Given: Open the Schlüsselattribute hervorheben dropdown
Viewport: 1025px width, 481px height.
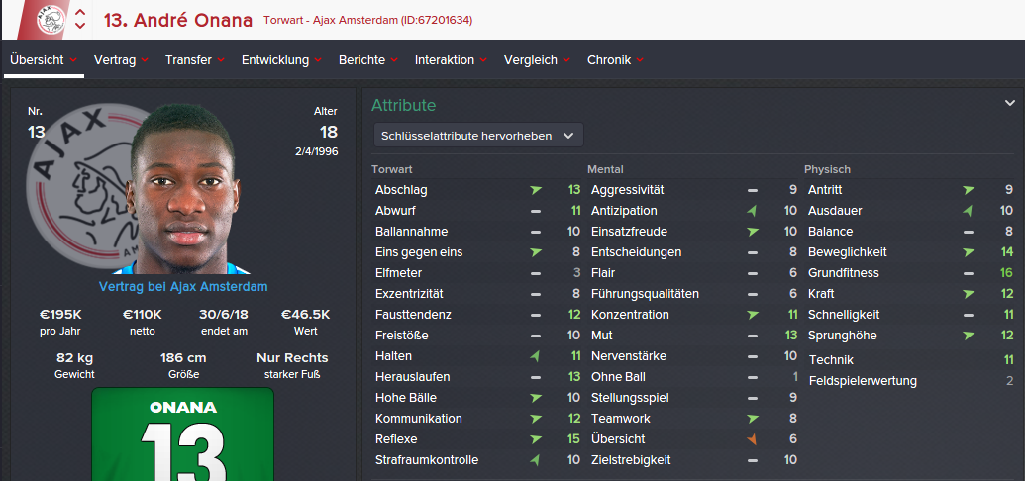Looking at the screenshot, I should [x=478, y=135].
